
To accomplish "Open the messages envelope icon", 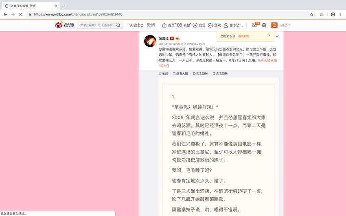I will 254,25.
